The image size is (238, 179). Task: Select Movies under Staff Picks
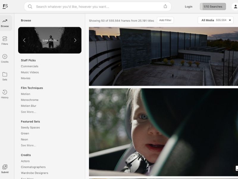(26, 78)
